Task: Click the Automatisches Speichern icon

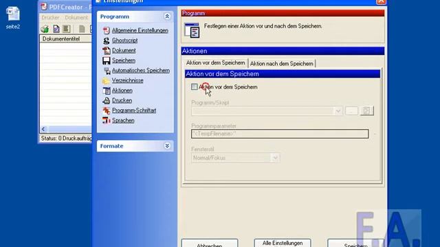Action: pyautogui.click(x=107, y=71)
